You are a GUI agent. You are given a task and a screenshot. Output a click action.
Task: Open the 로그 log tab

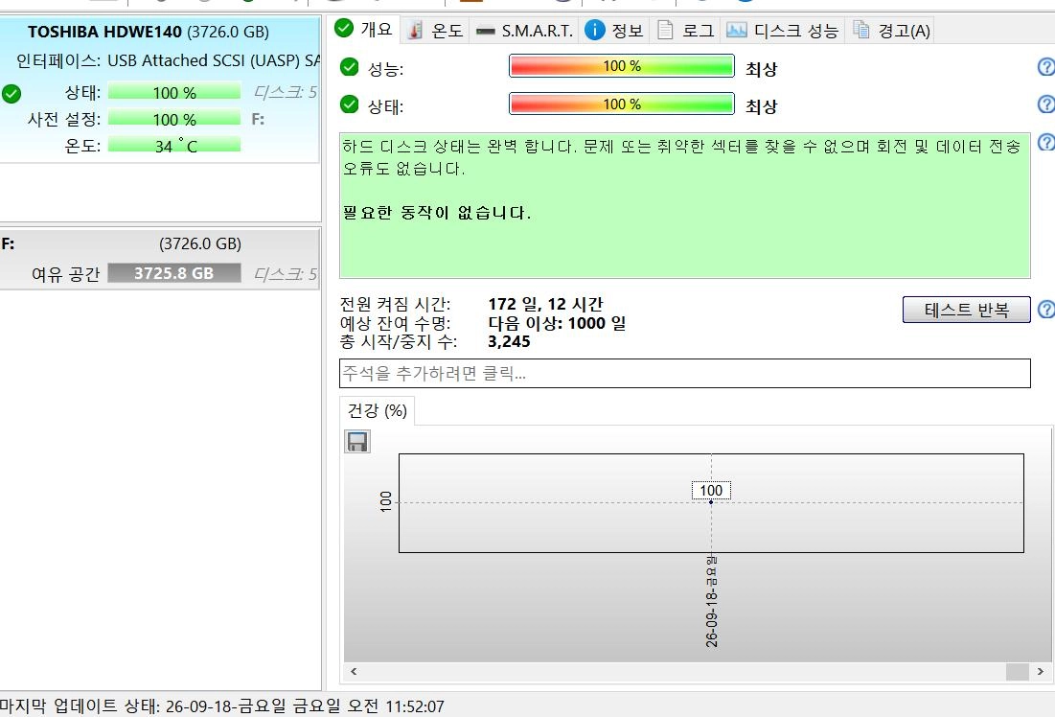[685, 31]
